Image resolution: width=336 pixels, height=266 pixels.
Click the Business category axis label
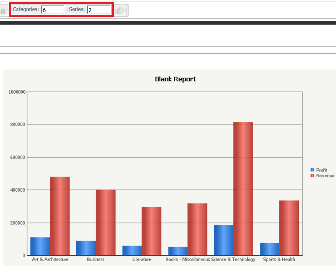(95, 259)
